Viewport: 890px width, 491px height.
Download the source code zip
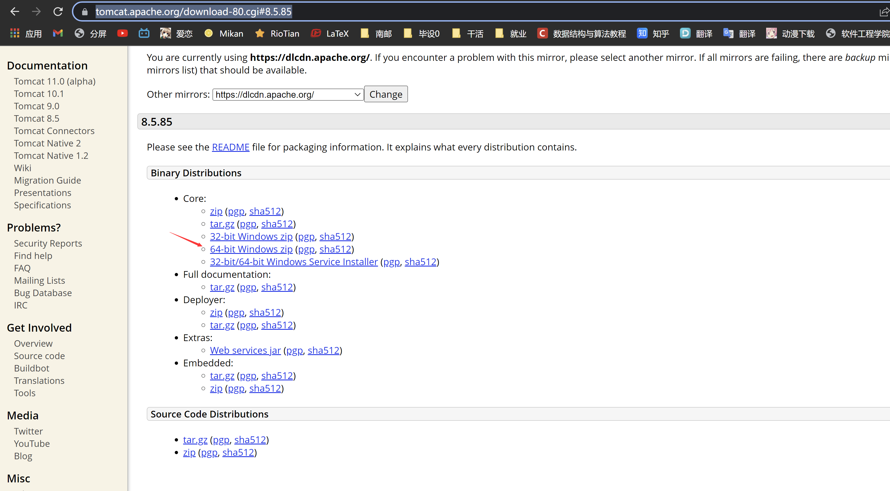click(189, 452)
